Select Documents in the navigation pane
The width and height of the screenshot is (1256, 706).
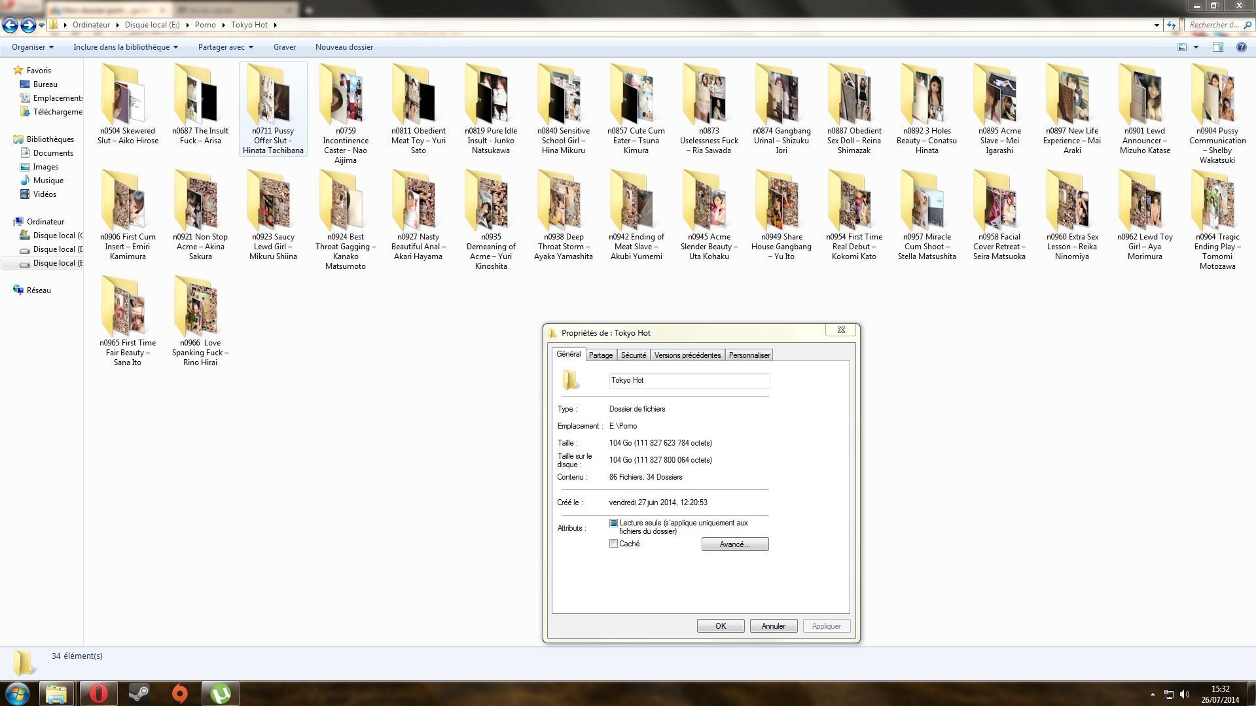coord(53,153)
